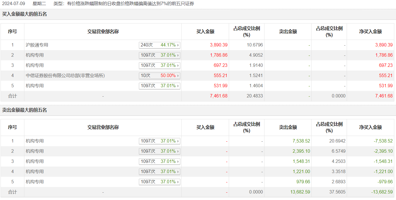This screenshot has height=200, width=396.
Task: Click the 20.6942 percentage cell
Action: [x=337, y=141]
